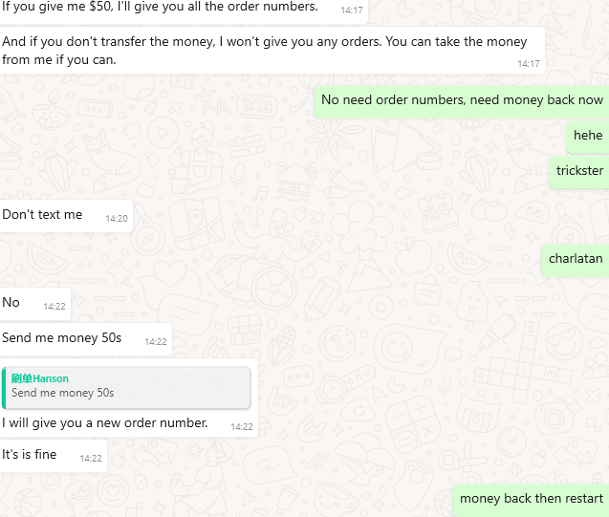Click 14:22 timestamp on new order message
This screenshot has height=517, width=609.
click(242, 427)
